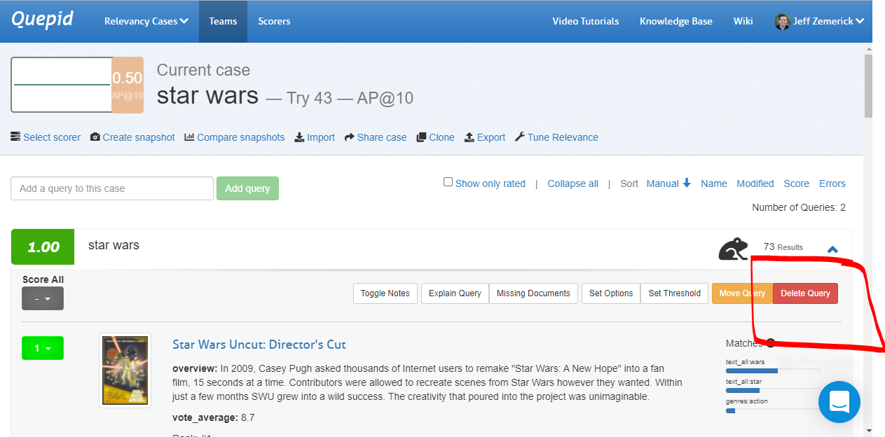Click the Move Query button
Image resolution: width=885 pixels, height=437 pixels.
point(742,293)
